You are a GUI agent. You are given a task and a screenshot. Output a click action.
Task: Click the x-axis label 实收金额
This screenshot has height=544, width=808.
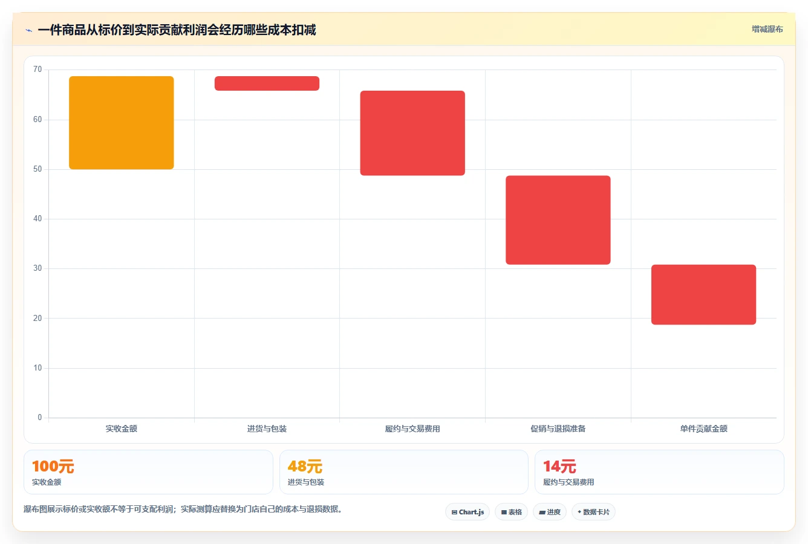coord(122,429)
